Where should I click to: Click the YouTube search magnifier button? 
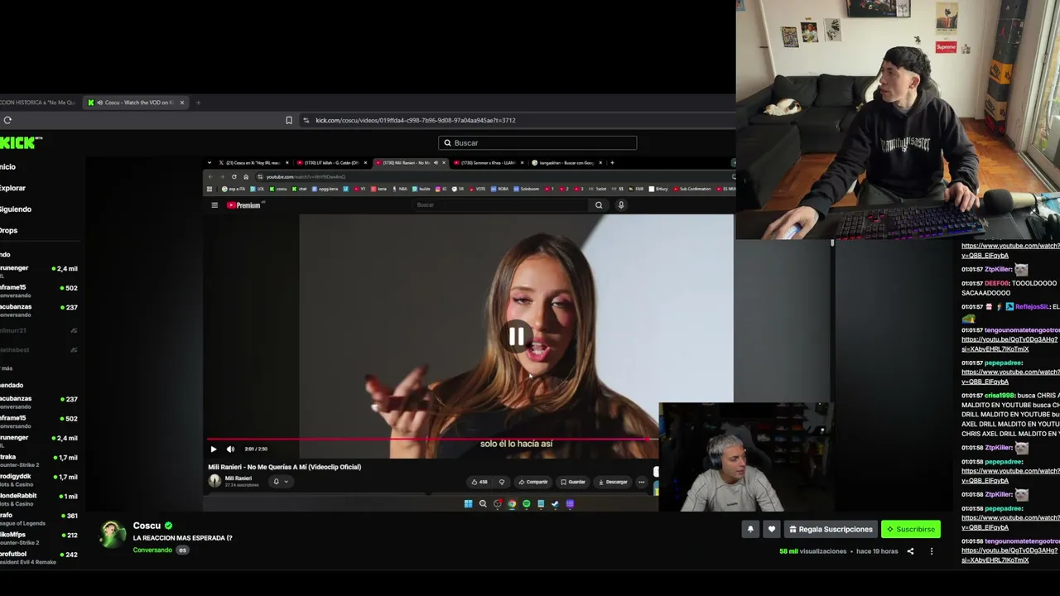click(599, 204)
